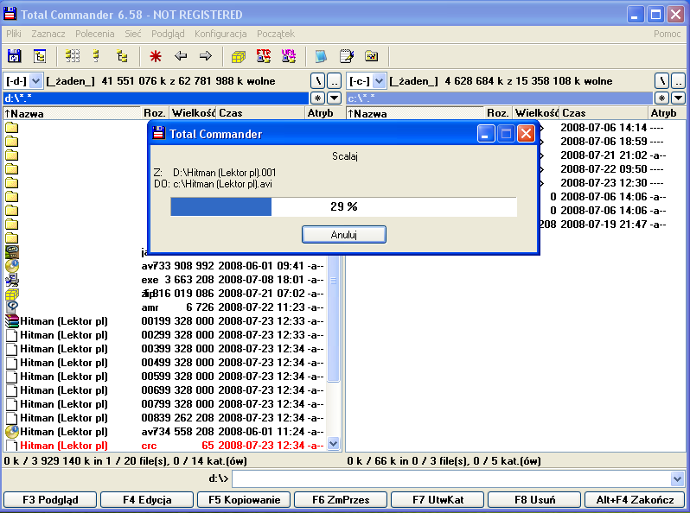This screenshot has width=690, height=513.
Task: Click the Anuluj button in dialog
Action: click(x=343, y=235)
